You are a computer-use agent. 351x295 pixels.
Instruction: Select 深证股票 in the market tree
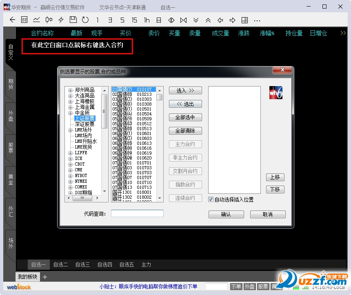point(84,124)
